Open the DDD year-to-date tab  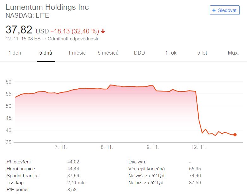139,53
